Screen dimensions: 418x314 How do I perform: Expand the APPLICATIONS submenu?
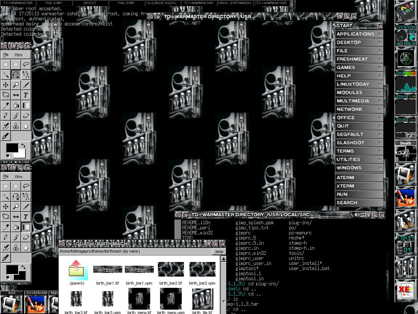pyautogui.click(x=380, y=34)
